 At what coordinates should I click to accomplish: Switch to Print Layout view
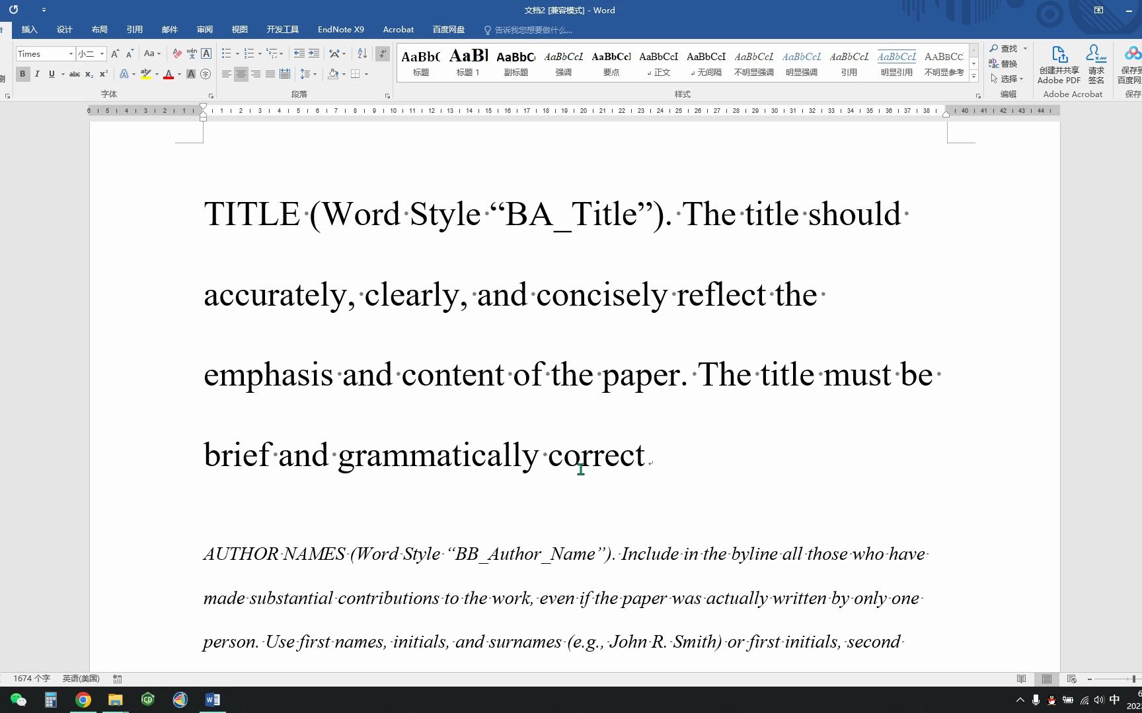click(1047, 679)
